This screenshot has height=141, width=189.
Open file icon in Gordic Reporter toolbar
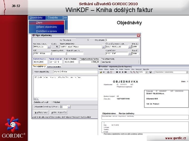[x=101, y=72]
